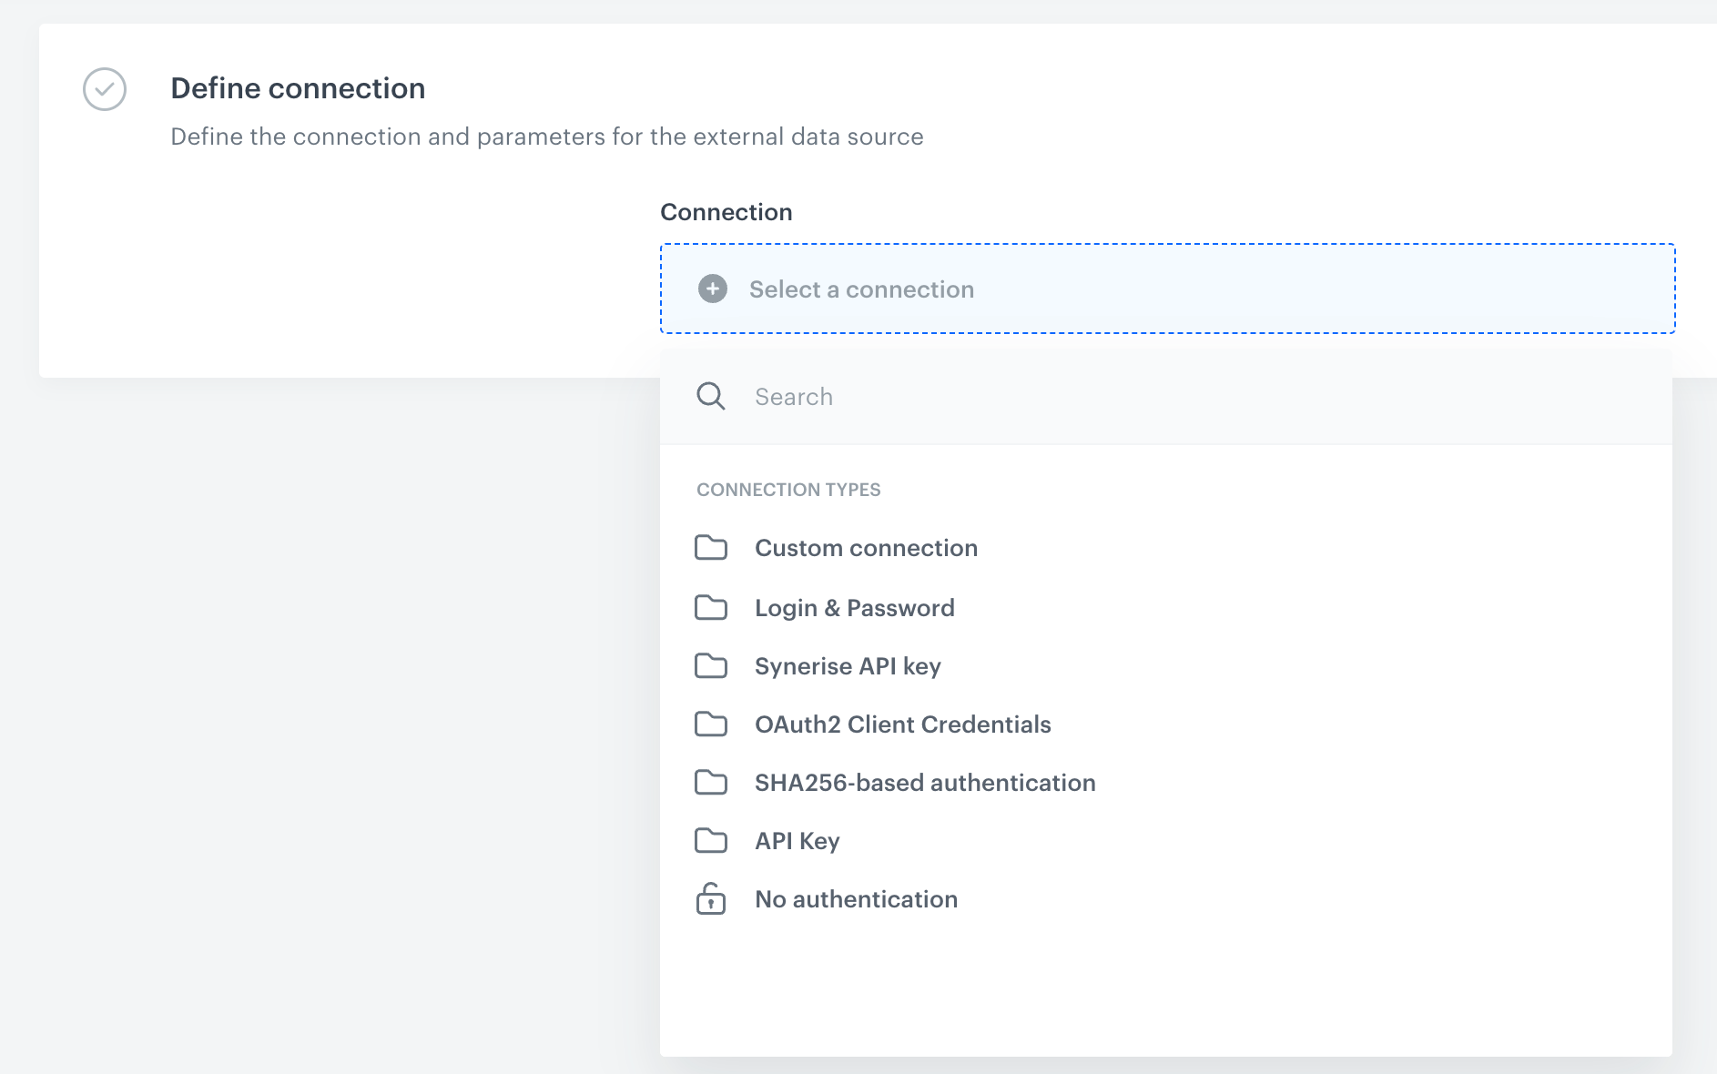
Task: Select the API Key connection type
Action: pos(1165,841)
